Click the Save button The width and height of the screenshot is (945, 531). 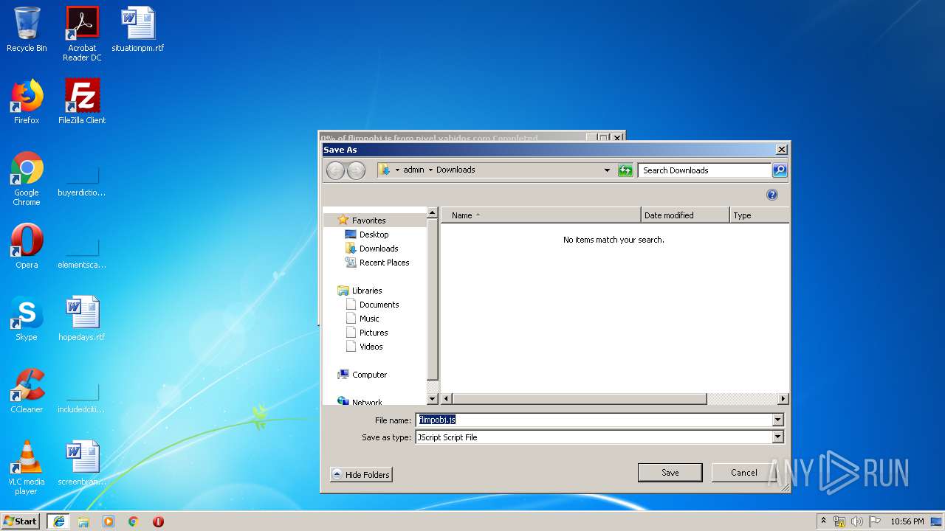point(670,473)
